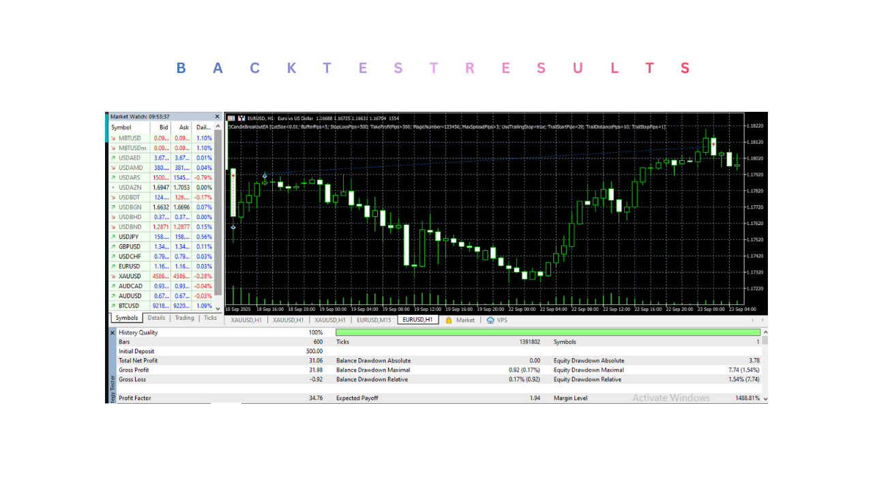Click the cloud icon next to VPS

pyautogui.click(x=490, y=319)
